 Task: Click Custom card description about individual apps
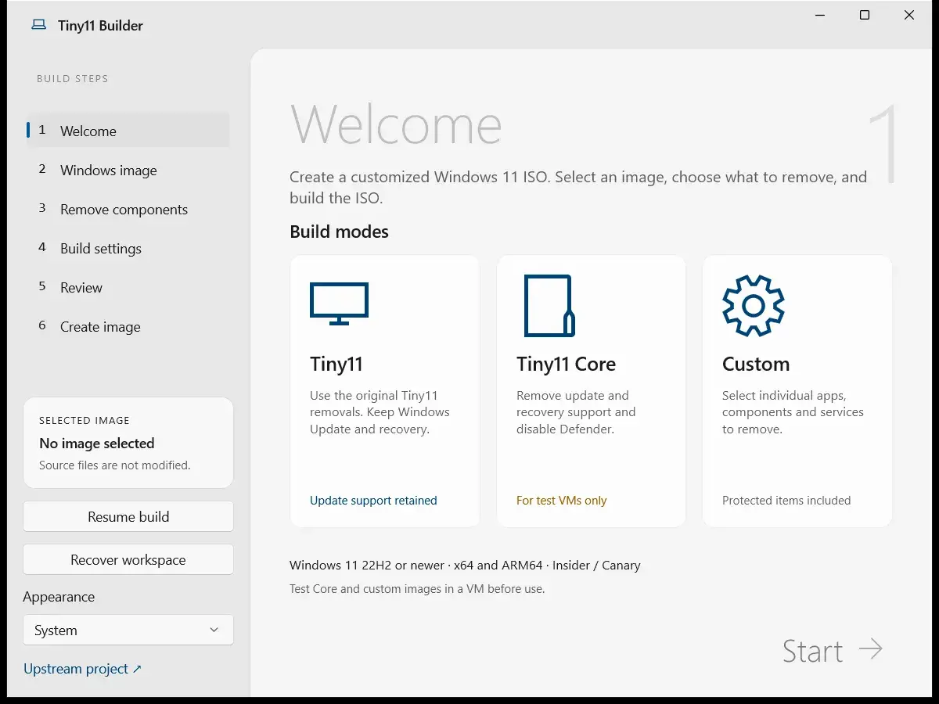point(793,412)
